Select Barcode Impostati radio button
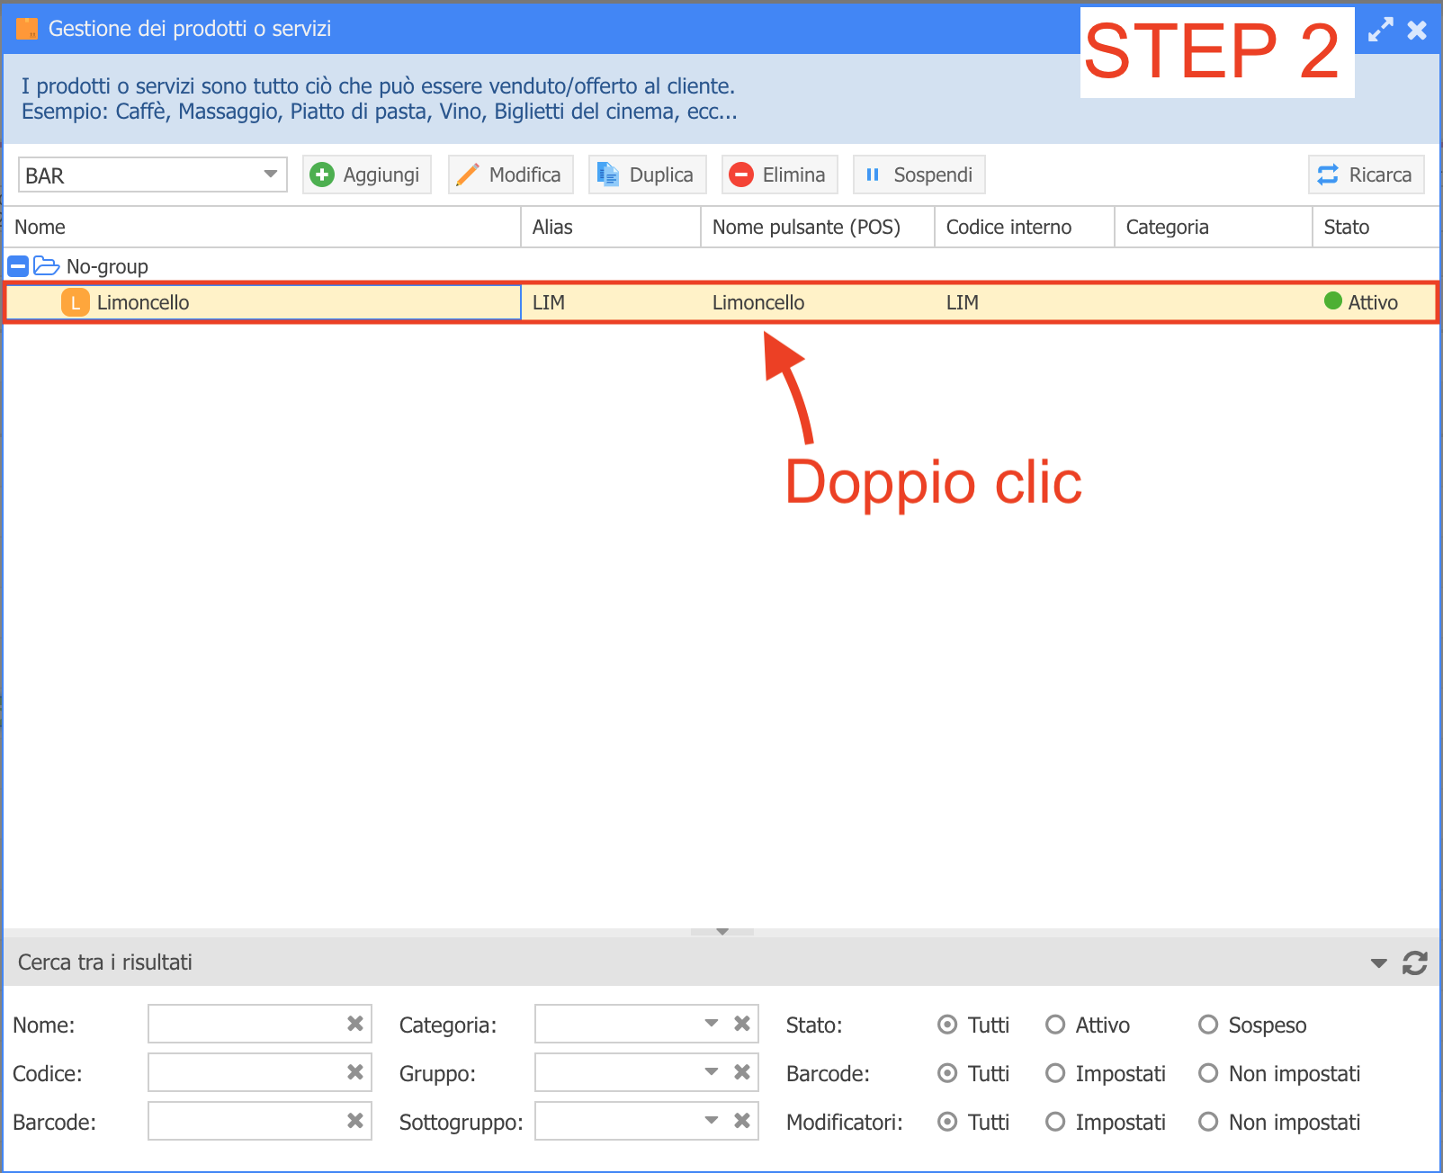The height and width of the screenshot is (1173, 1443). pos(1055,1073)
